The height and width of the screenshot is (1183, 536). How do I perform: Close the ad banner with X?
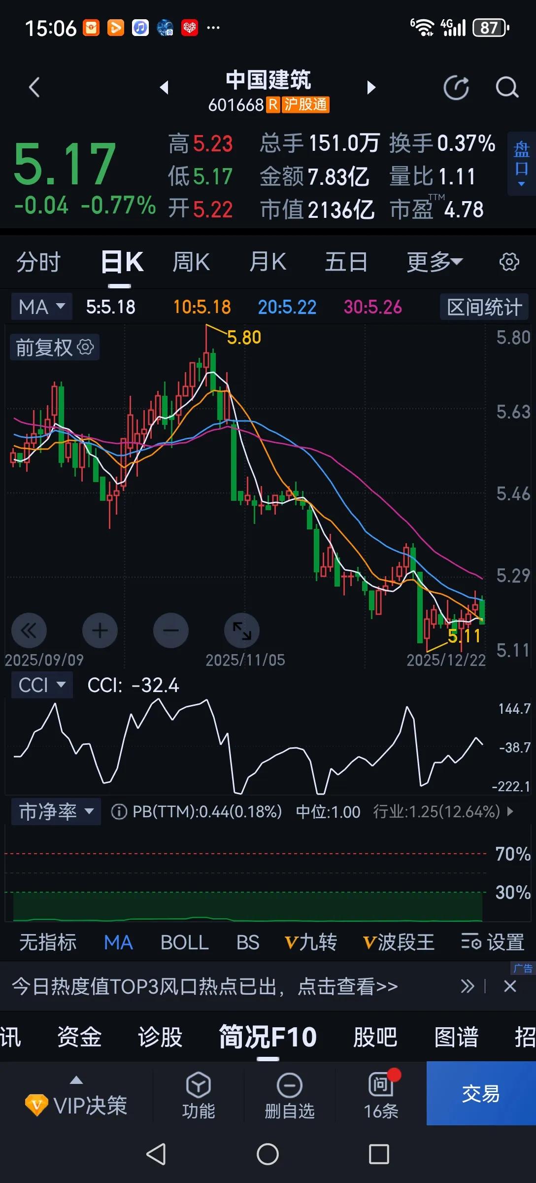coord(510,986)
